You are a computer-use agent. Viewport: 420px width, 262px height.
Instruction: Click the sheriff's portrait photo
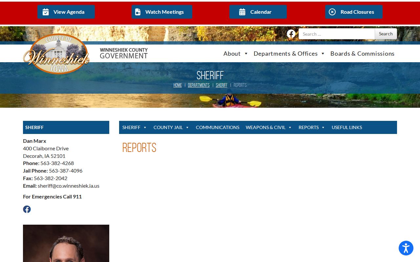click(66, 243)
